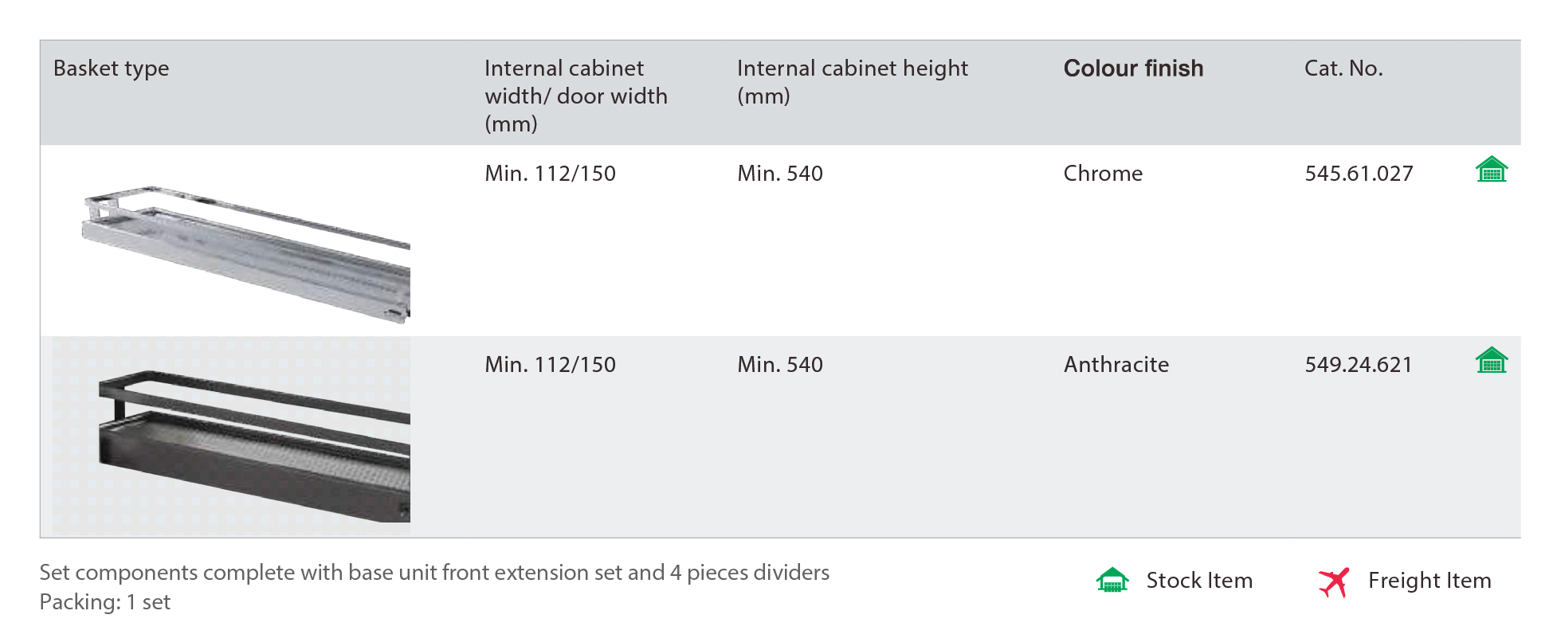Click the stock item icon beside 549.24.621
The width and height of the screenshot is (1557, 642).
(1491, 360)
